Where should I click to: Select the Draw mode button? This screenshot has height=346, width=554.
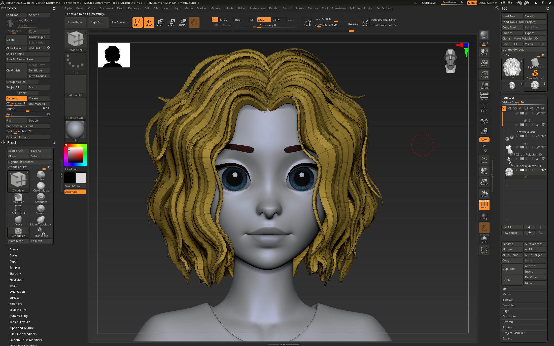[149, 22]
